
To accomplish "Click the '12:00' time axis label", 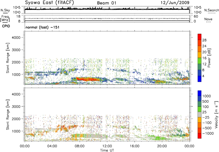I will (107, 146).
